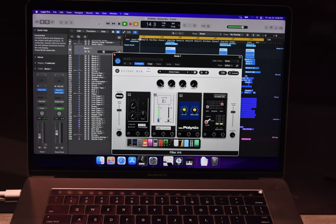Click the Copy button in plugin window
The height and width of the screenshot is (224, 336).
(x=150, y=64)
